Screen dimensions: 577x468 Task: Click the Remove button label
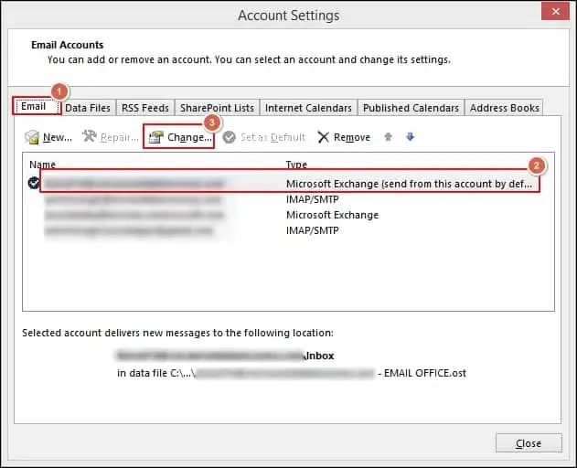[x=352, y=137]
